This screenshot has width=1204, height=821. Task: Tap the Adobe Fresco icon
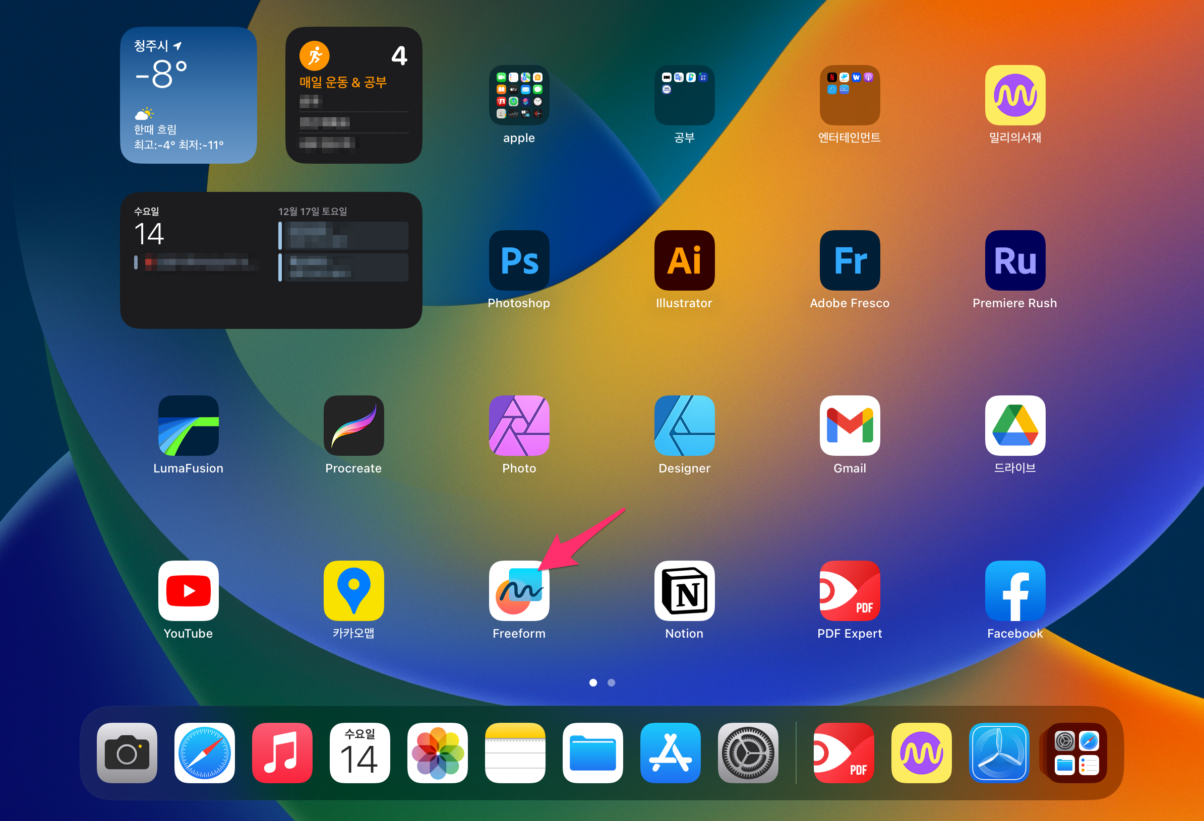tap(849, 260)
